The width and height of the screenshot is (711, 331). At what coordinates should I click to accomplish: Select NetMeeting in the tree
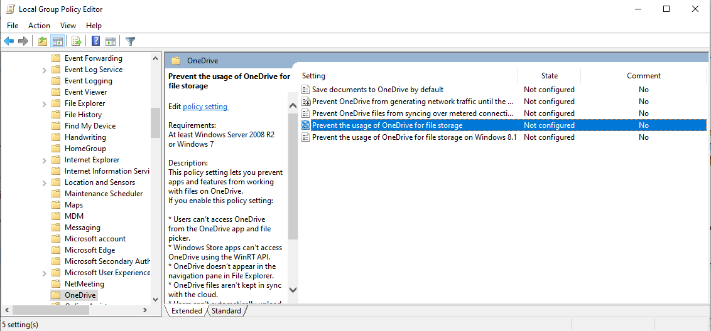coord(84,284)
